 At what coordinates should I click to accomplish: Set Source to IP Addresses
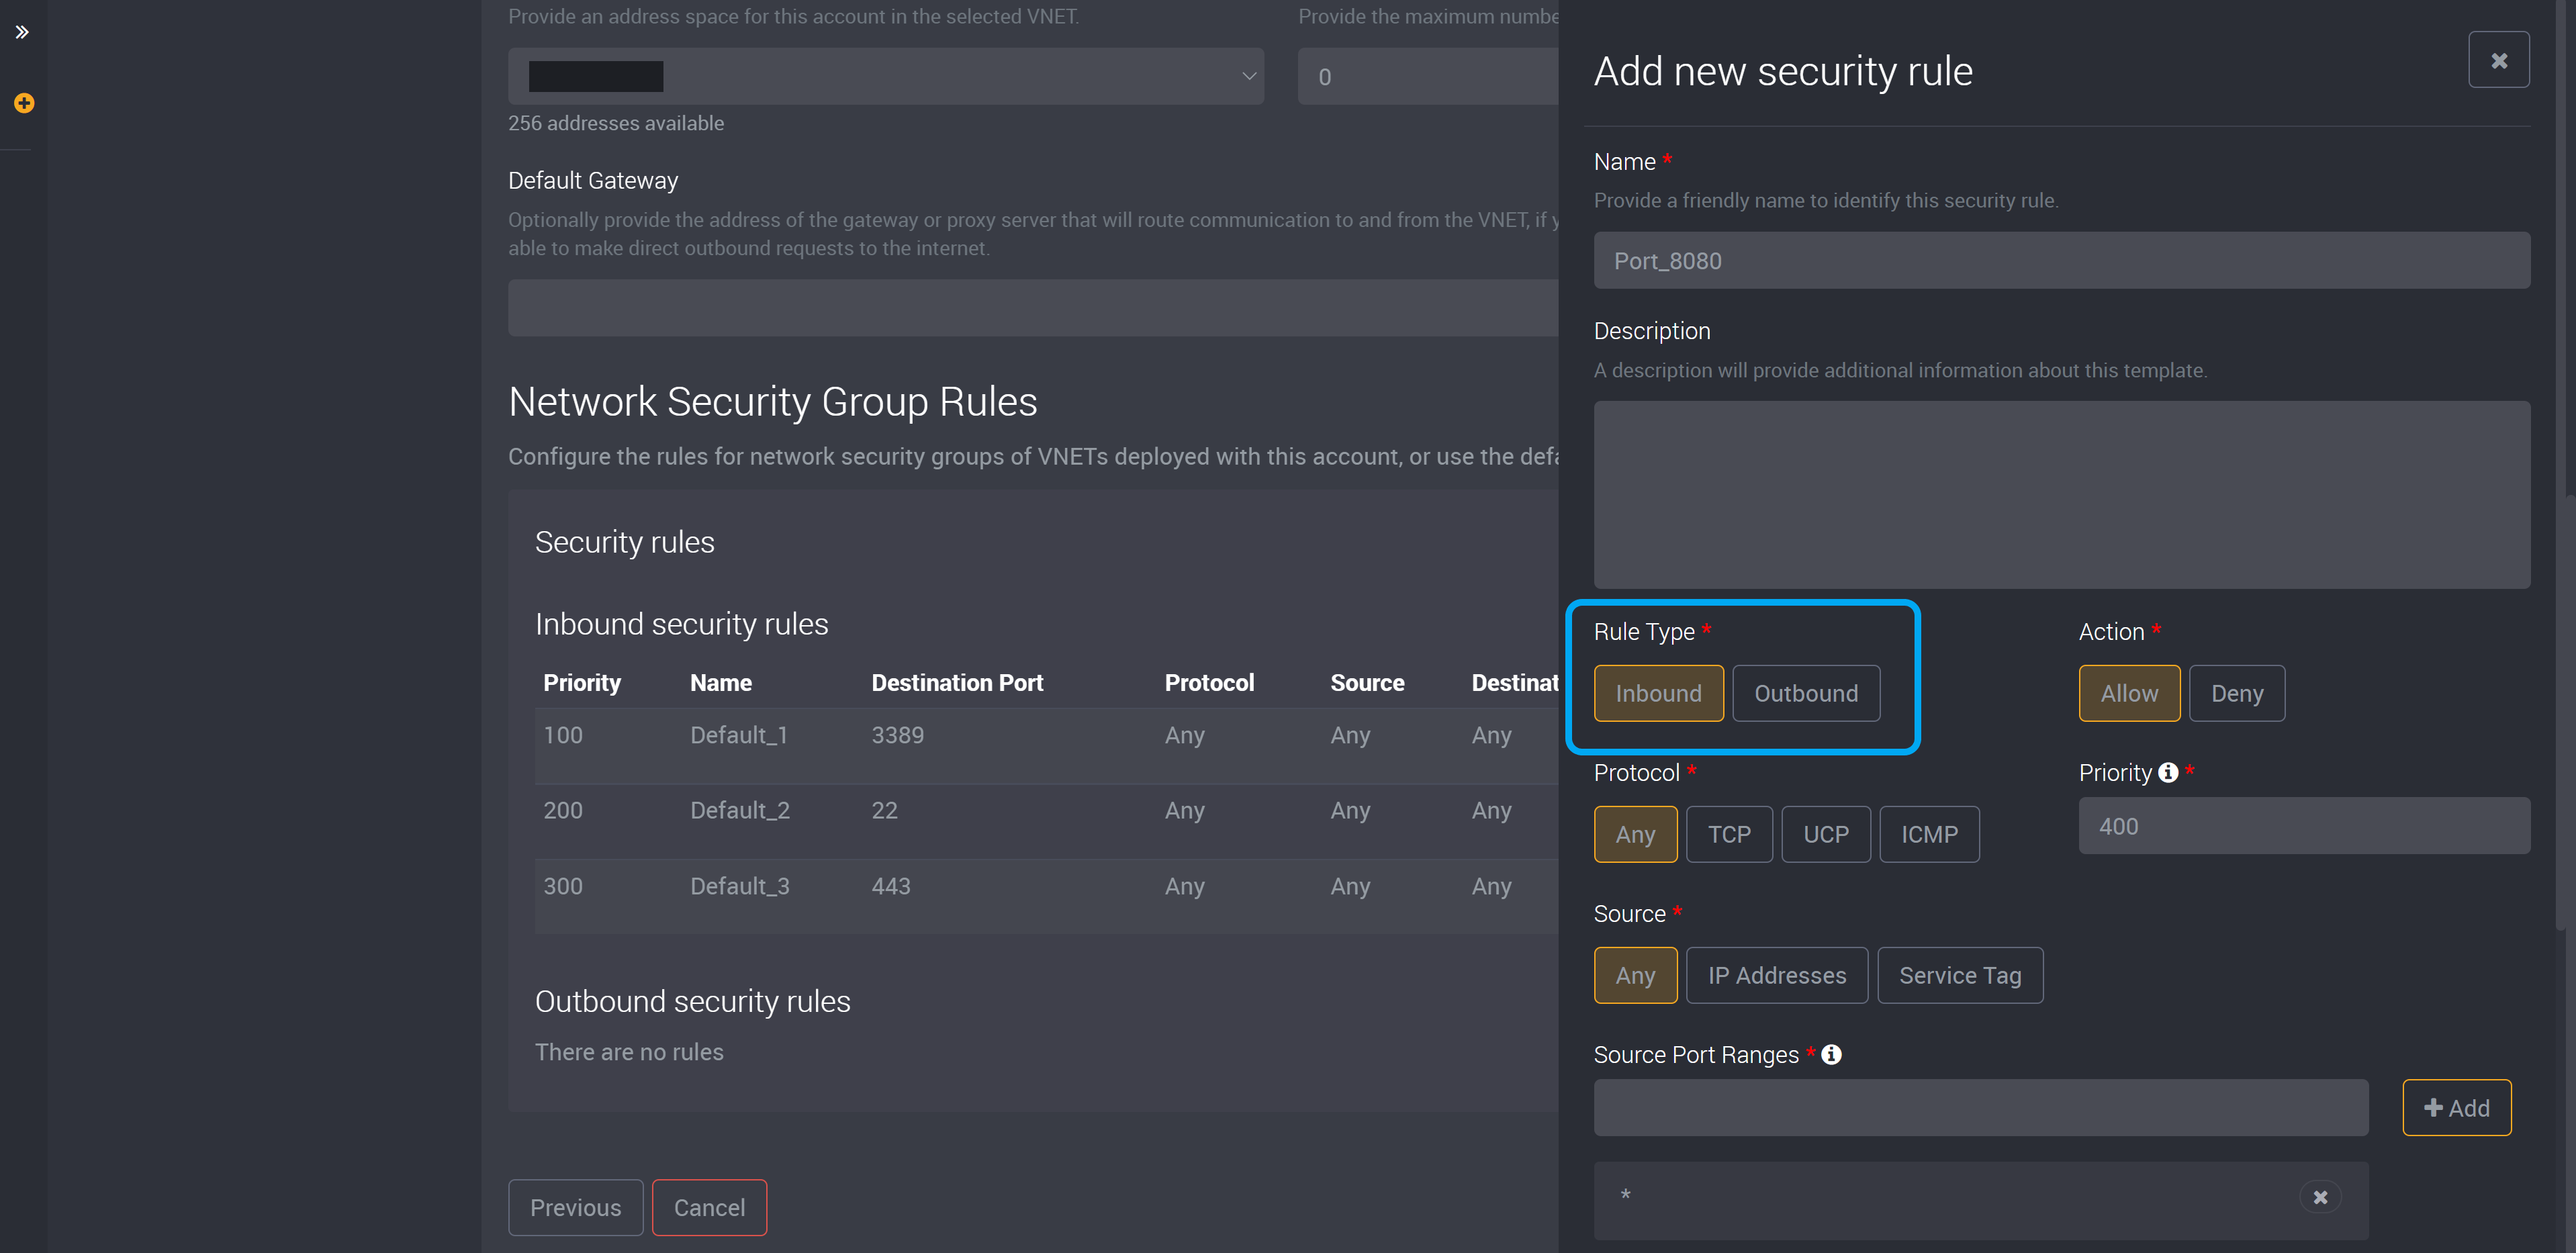1777,975
